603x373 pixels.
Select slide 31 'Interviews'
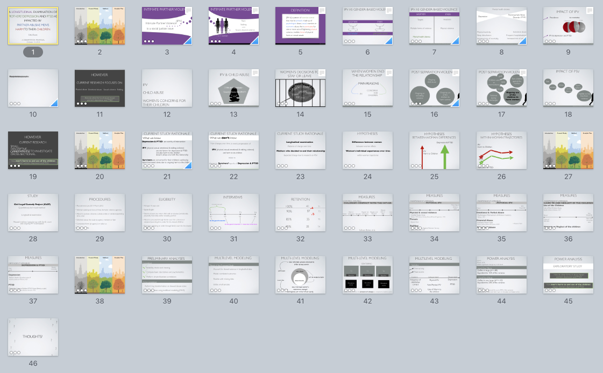(x=233, y=213)
